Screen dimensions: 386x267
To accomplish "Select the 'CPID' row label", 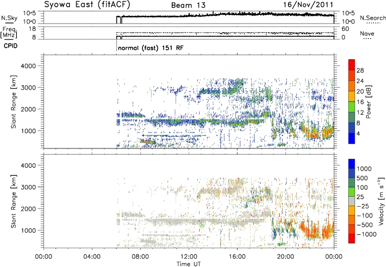I will 11,46.
